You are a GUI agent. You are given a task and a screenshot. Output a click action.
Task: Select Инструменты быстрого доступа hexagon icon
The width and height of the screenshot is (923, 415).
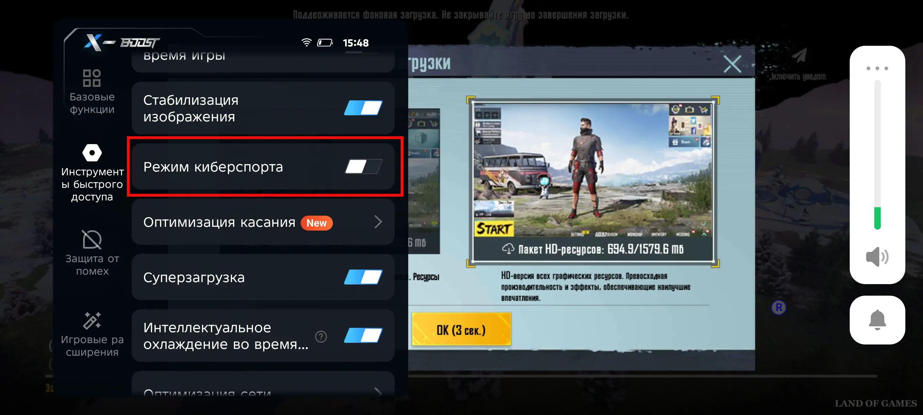[x=92, y=153]
